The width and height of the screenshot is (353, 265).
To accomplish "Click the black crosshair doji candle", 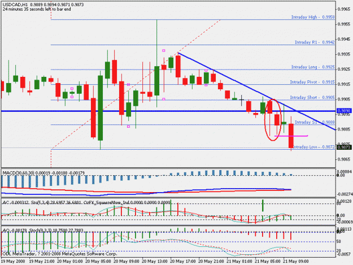I will tap(241, 100).
